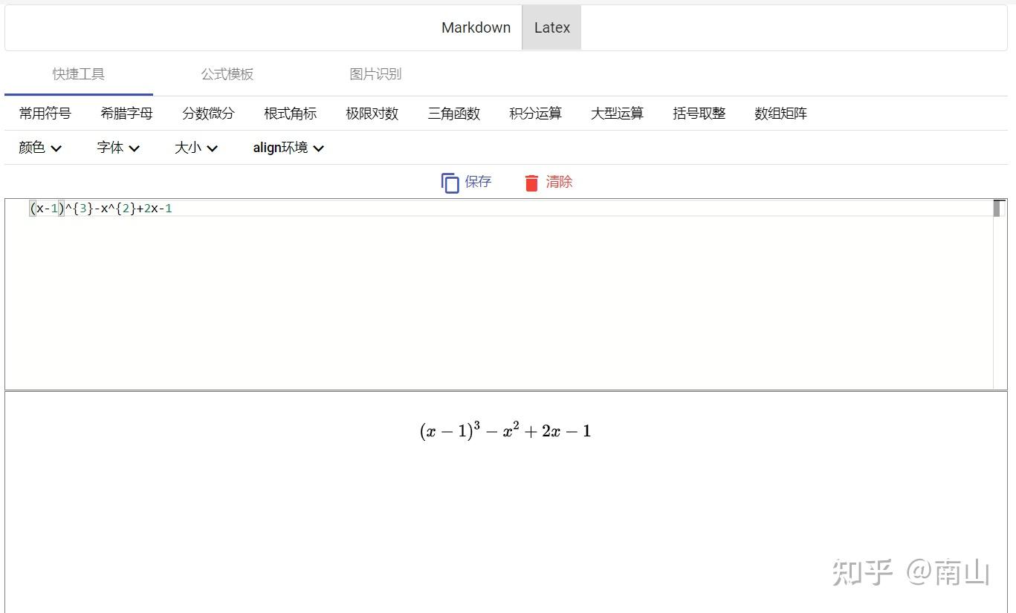
Task: Switch to the Markdown tab
Action: [476, 27]
